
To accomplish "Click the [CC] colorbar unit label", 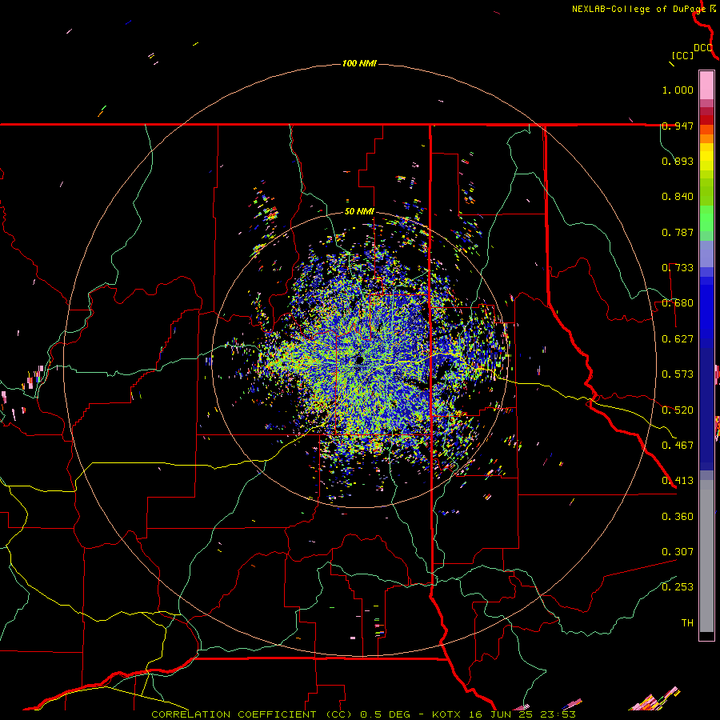I will coord(682,55).
